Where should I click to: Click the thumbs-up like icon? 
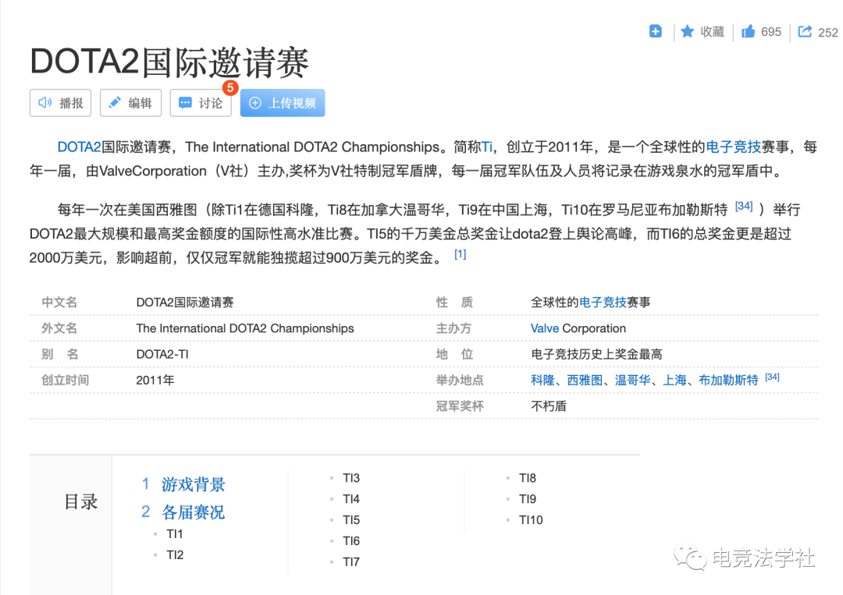click(x=748, y=32)
